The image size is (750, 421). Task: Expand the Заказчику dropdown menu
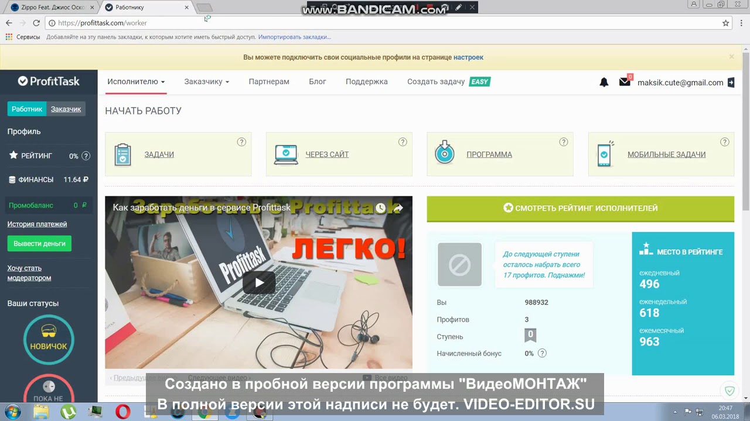[x=207, y=82]
